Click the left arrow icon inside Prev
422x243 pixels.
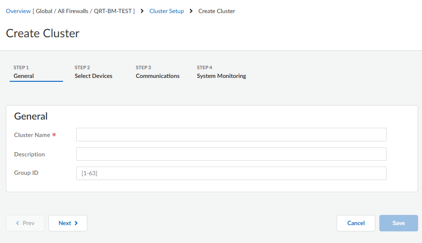[18, 223]
